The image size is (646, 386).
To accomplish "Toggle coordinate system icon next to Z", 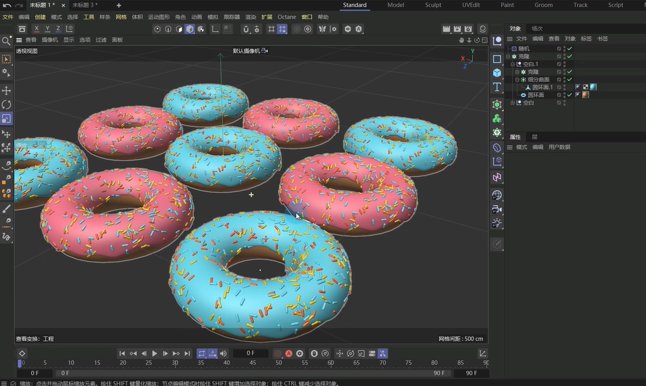I will 69,29.
